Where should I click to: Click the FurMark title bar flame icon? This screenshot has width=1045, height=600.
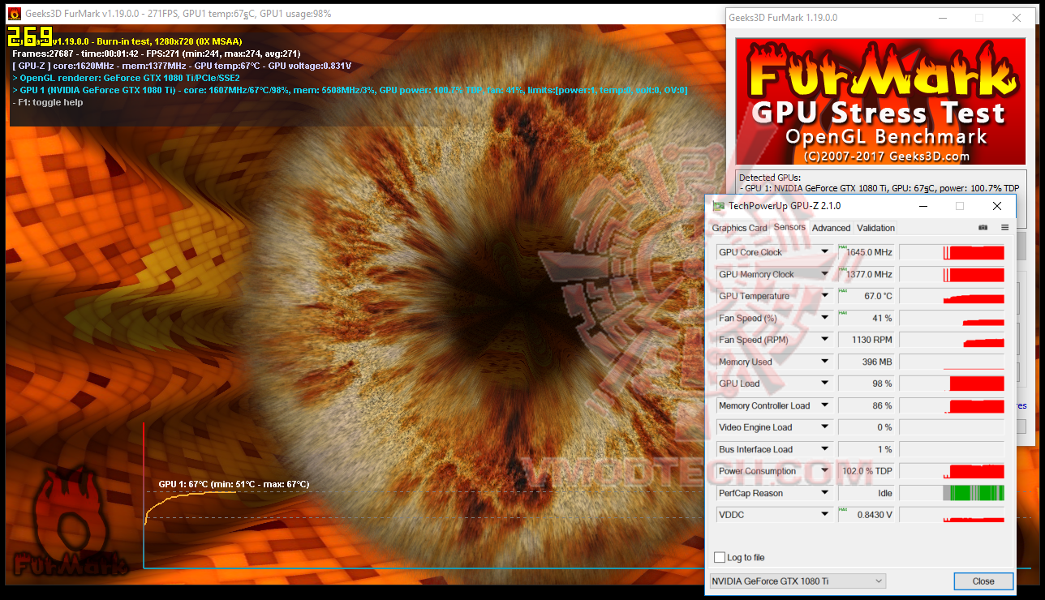pyautogui.click(x=14, y=14)
